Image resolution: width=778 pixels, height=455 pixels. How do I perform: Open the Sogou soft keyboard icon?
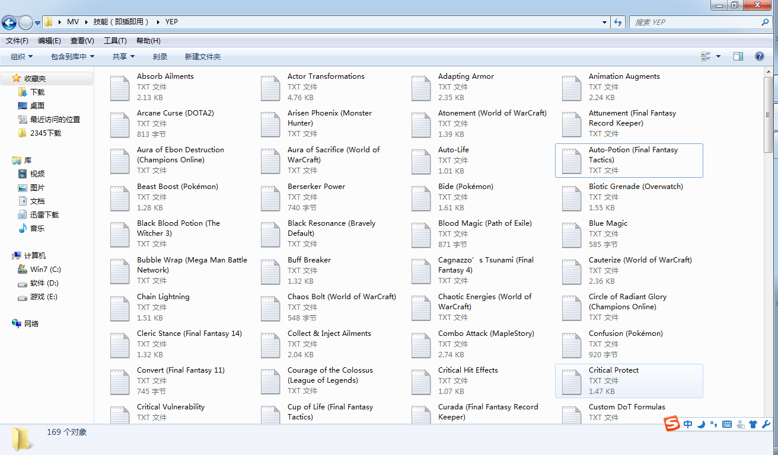[x=727, y=424]
